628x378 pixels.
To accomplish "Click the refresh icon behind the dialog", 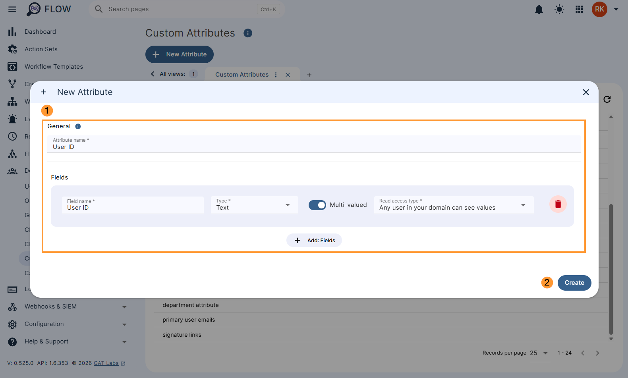I will (607, 99).
